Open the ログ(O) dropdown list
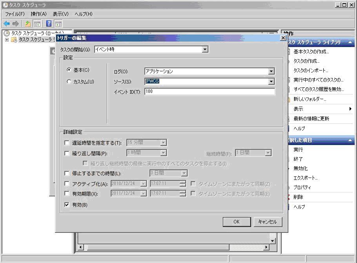Screen dimensions: 357x263 [271, 71]
